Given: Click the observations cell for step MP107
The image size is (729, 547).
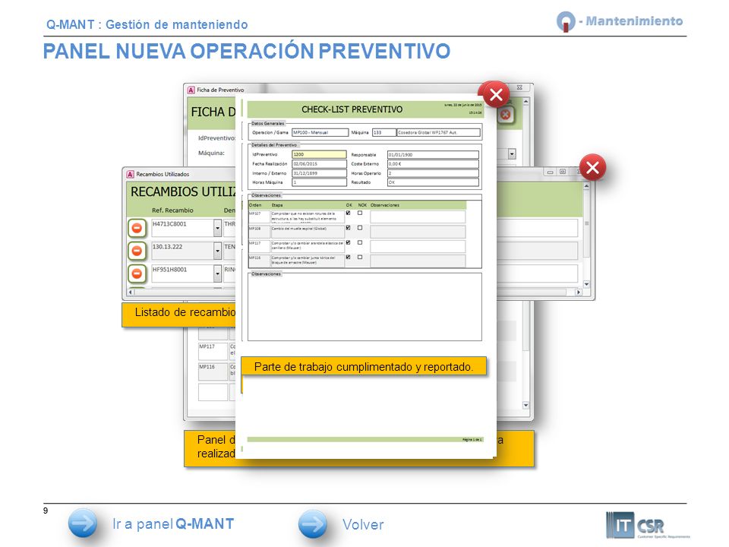Looking at the screenshot, I should coord(418,217).
